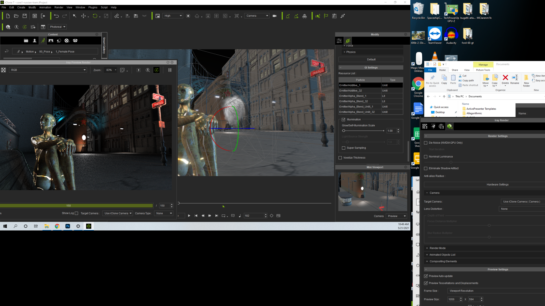Click the Play button on the timeline

point(189,216)
